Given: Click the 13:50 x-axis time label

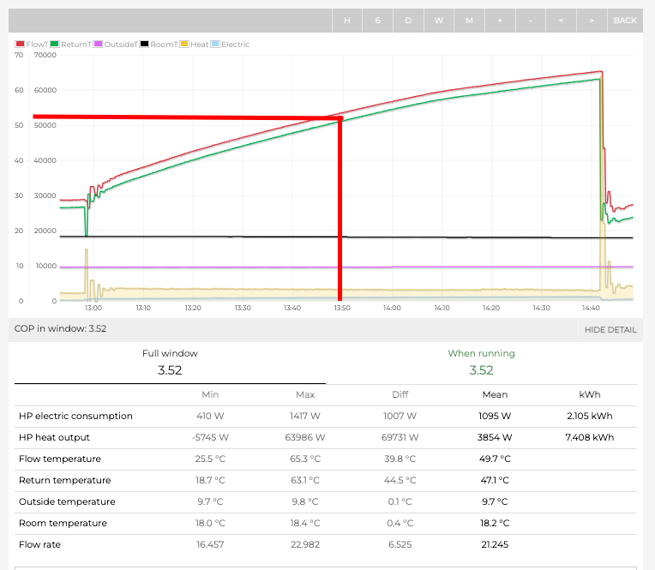Looking at the screenshot, I should pos(342,308).
